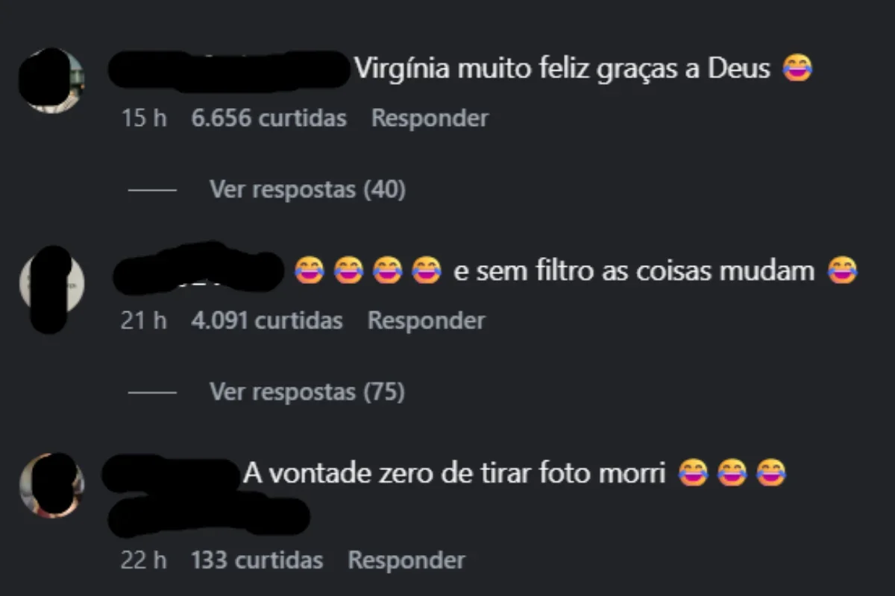The height and width of the screenshot is (596, 895).
Task: Expand Ver respostas (75)
Action: click(x=307, y=391)
